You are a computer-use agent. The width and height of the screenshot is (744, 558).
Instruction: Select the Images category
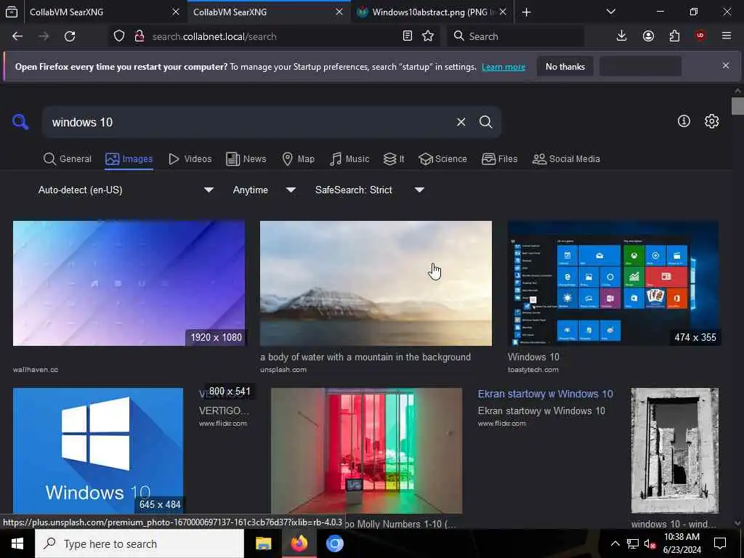coord(129,159)
